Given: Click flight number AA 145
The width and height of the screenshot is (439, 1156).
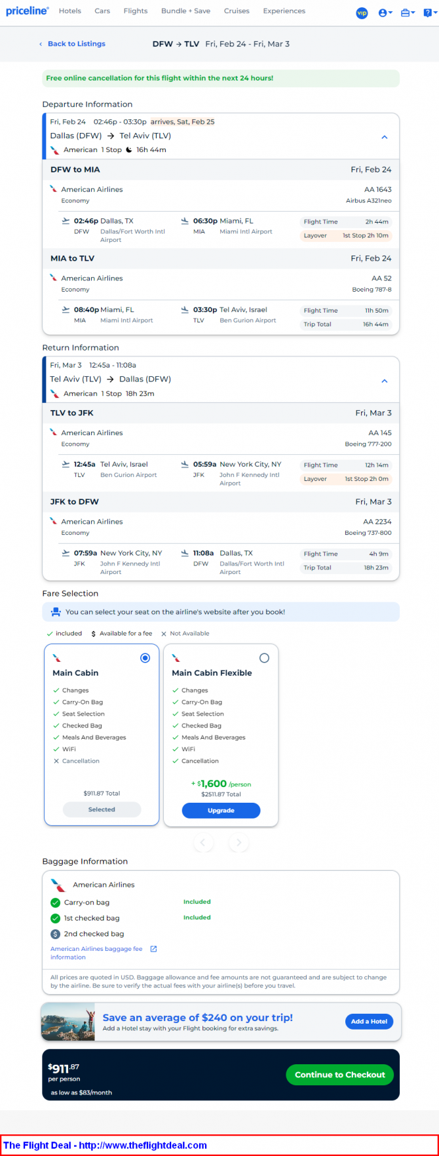Looking at the screenshot, I should [380, 433].
